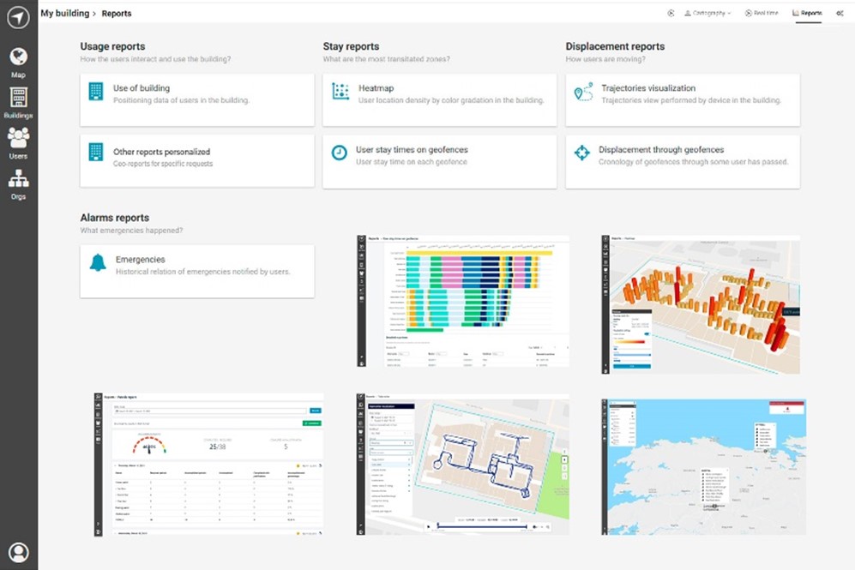Click 'What emergencies happened?' subtitle
Screen dimensions: 855x570
(131, 230)
